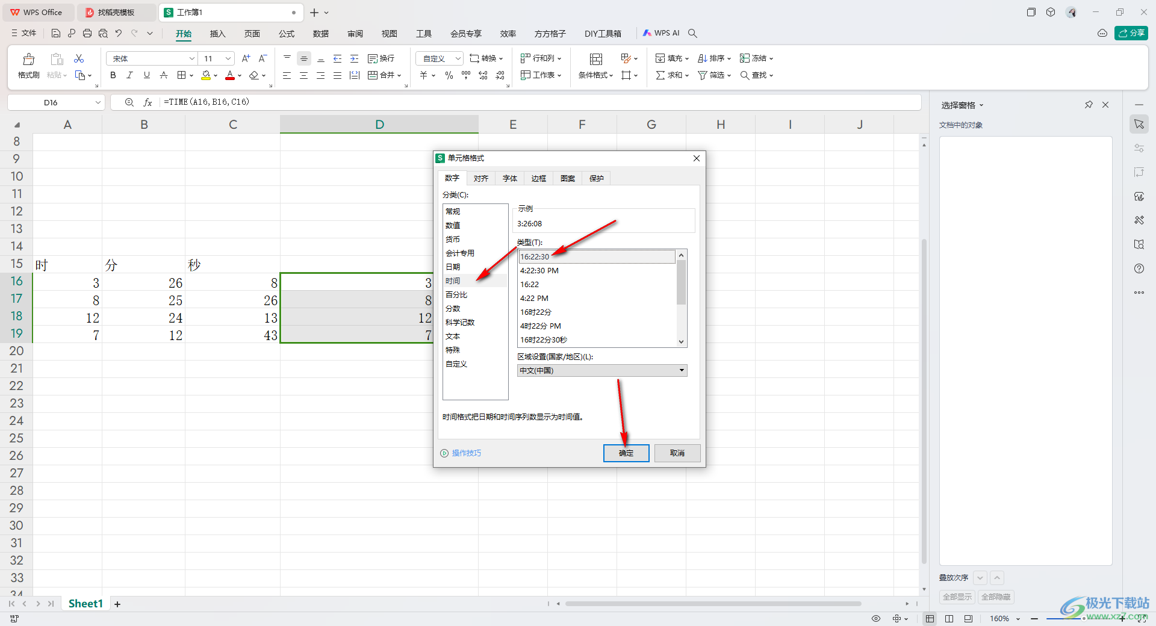Select column D header
The image size is (1156, 626).
coord(379,125)
